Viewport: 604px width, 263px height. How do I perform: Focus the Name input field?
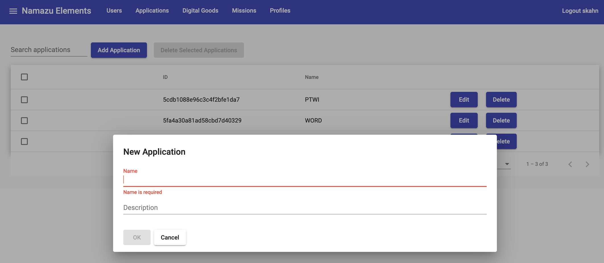click(x=305, y=180)
